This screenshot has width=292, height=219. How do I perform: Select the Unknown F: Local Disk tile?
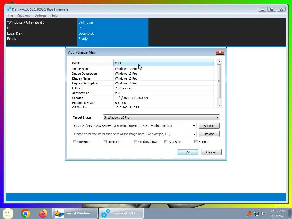coord(112,32)
